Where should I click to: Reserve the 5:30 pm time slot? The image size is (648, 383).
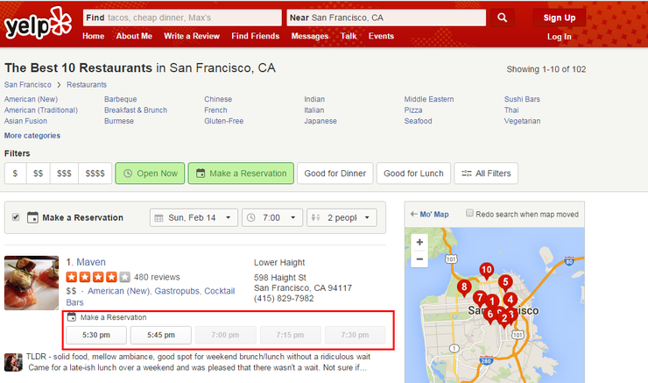(x=96, y=335)
